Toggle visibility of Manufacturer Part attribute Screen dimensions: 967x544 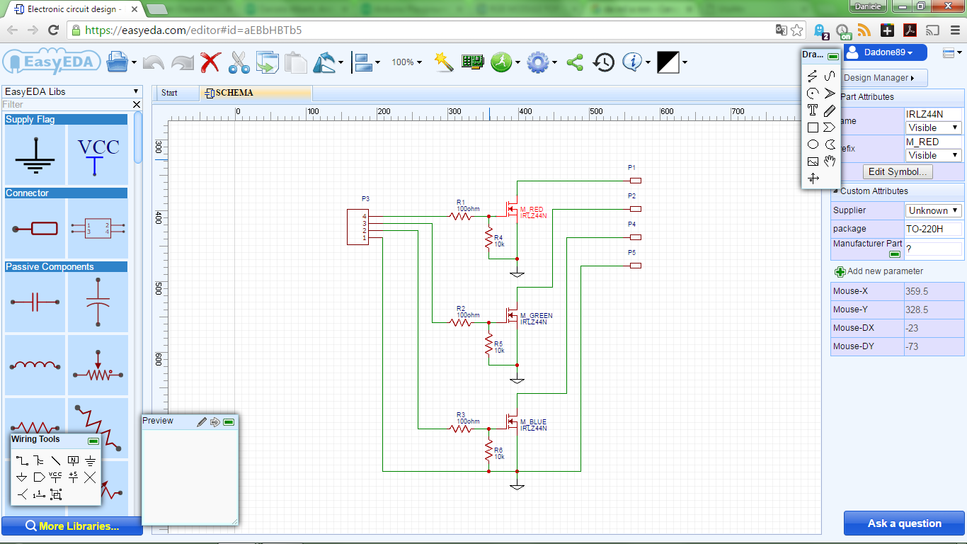(895, 254)
